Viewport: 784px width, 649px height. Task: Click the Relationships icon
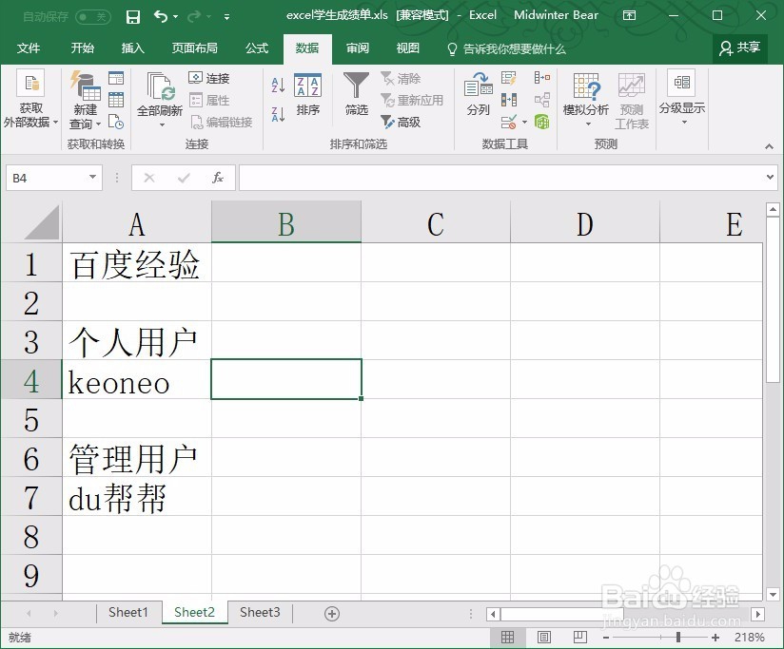pos(542,100)
